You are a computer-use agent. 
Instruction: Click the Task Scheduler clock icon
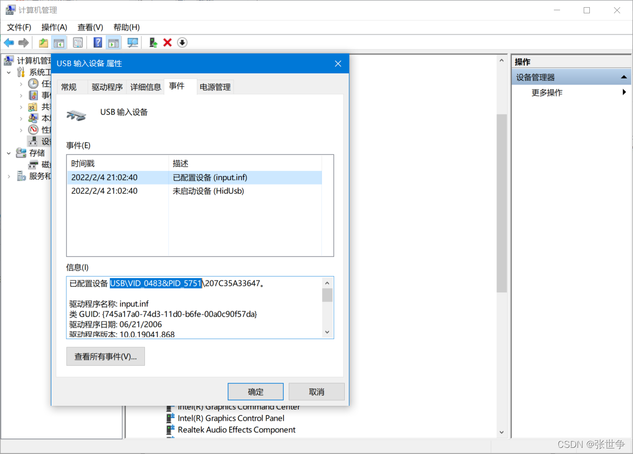point(33,84)
